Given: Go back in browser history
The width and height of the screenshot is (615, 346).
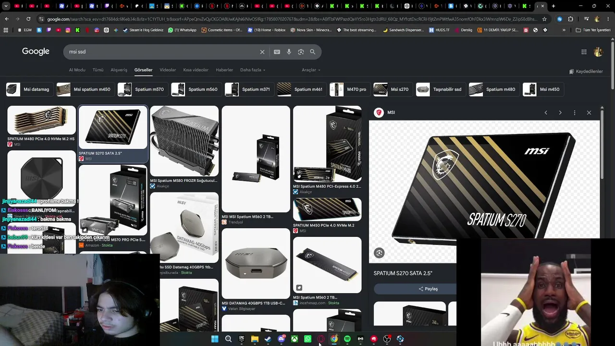Looking at the screenshot, I should [6, 19].
